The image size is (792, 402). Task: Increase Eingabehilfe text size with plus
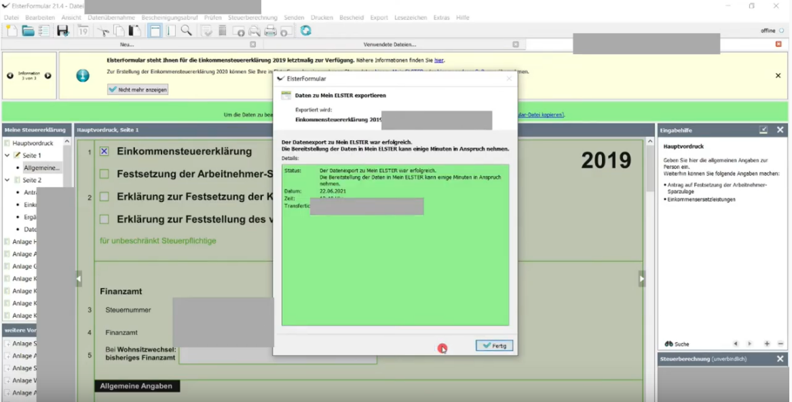(x=767, y=344)
